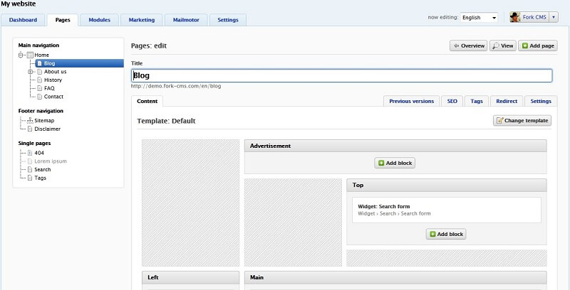The image size is (570, 290).
Task: Open the page Settings tab
Action: point(541,102)
